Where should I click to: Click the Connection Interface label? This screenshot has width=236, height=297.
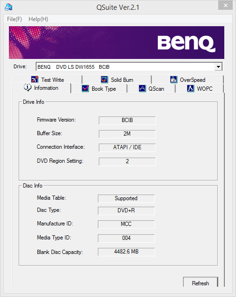61,147
